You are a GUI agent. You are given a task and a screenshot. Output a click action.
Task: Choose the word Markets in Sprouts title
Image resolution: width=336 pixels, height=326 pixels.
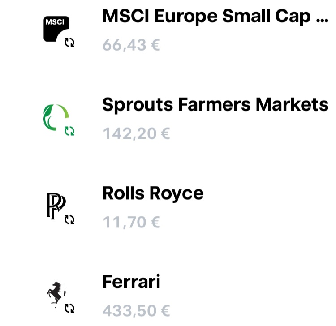292,104
